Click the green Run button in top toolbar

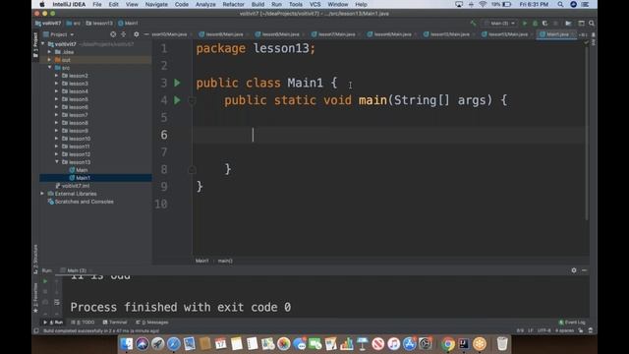pos(524,24)
